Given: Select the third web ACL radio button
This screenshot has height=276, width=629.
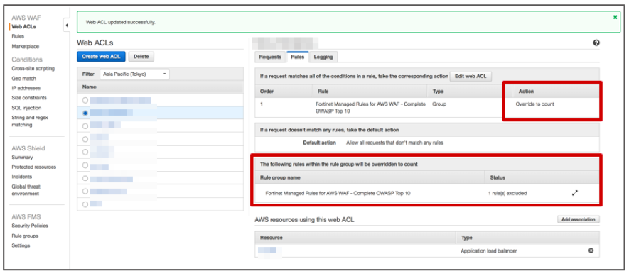Looking at the screenshot, I should pyautogui.click(x=85, y=126).
